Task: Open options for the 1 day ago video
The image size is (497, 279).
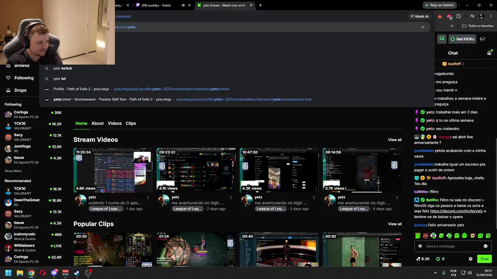Action: [148, 198]
